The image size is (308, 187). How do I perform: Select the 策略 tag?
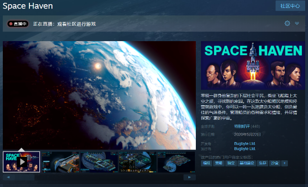[x=219, y=163]
